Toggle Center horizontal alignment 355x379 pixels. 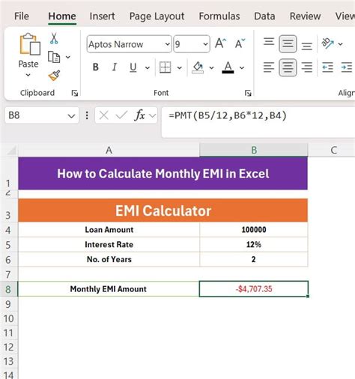(288, 67)
